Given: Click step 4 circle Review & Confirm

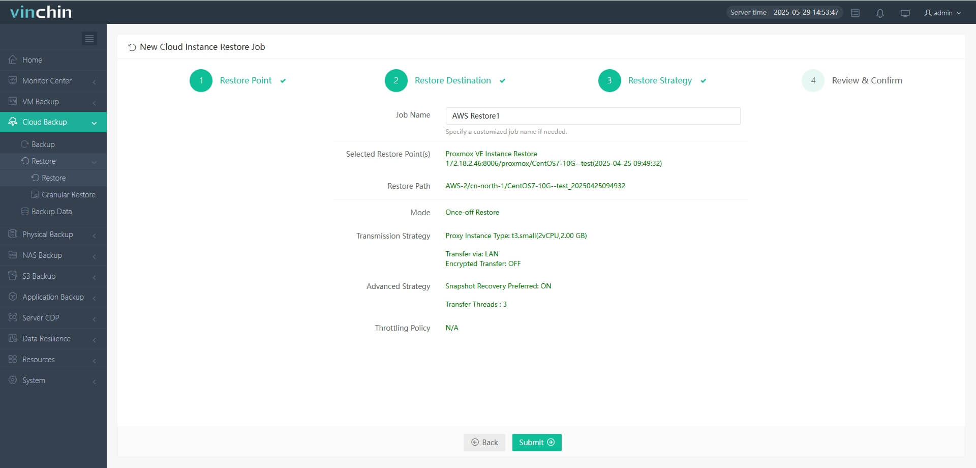Looking at the screenshot, I should (x=813, y=80).
